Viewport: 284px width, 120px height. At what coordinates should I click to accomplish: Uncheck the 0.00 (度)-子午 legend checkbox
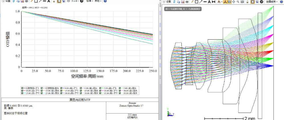pos(61,88)
